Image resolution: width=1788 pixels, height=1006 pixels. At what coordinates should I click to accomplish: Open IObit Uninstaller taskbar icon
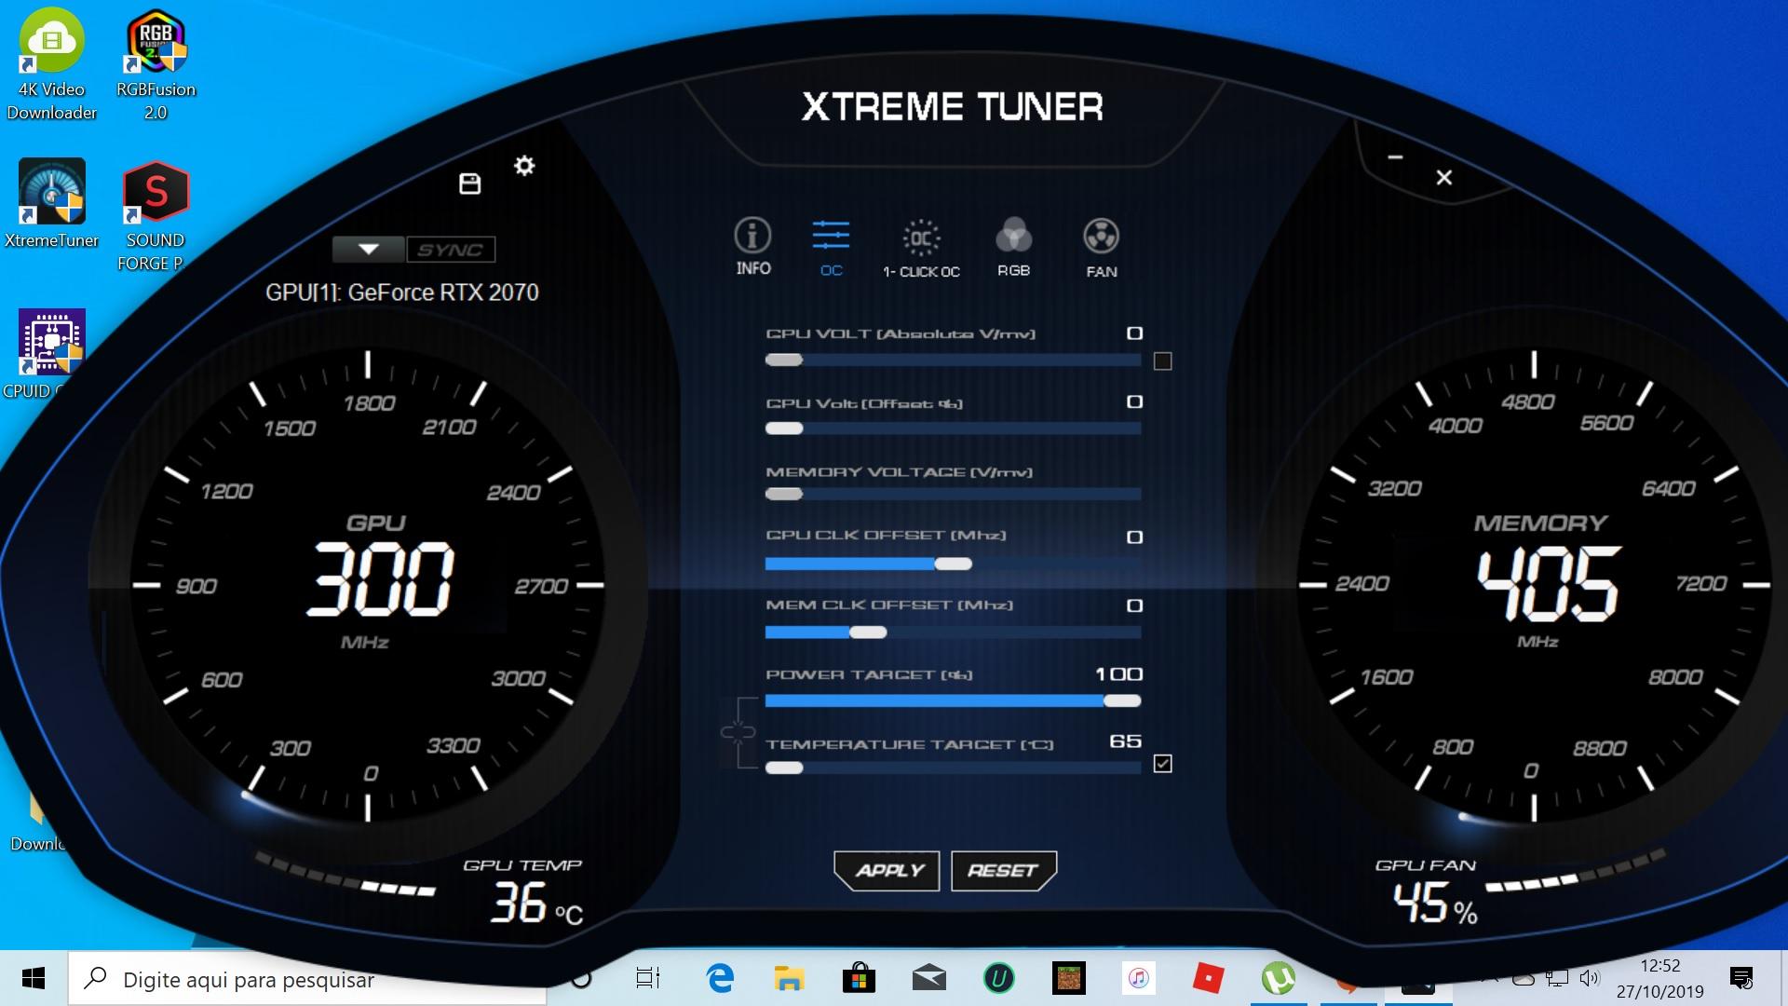(999, 979)
